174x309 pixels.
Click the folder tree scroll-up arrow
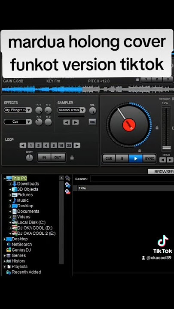coord(61,178)
